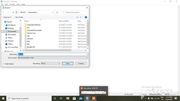This screenshot has height=101, width=180.
Task: Open the Windows Start menu
Action: pyautogui.click(x=3, y=98)
